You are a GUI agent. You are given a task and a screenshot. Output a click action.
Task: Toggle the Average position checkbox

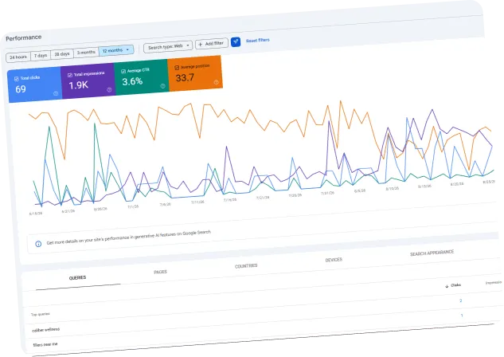[177, 68]
